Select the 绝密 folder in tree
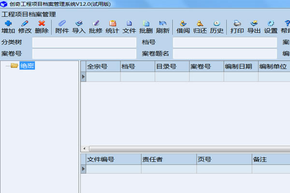 tap(27, 66)
